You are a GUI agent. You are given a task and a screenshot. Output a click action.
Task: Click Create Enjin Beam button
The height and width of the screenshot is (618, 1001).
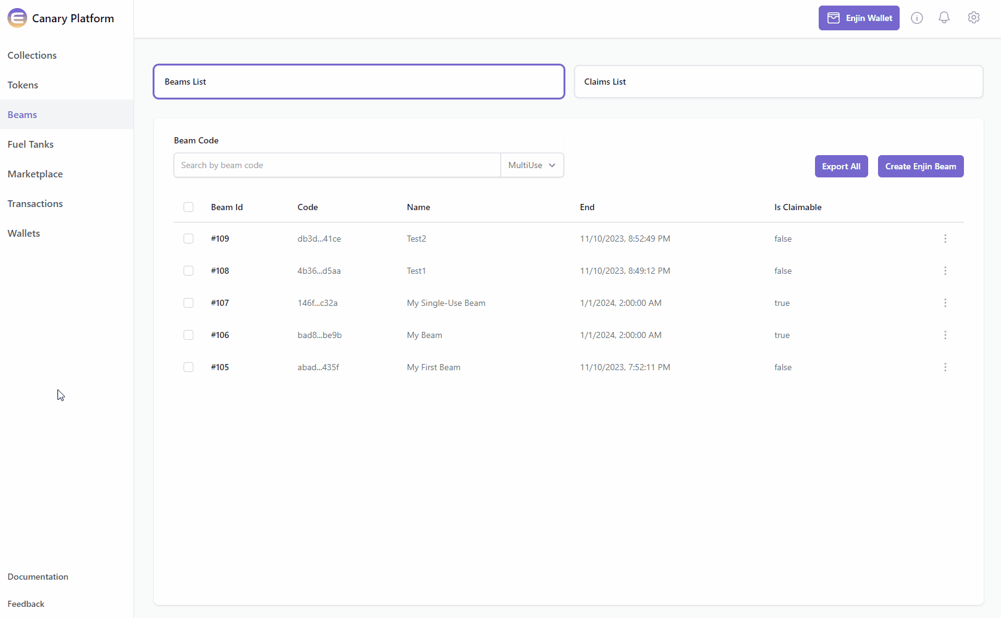921,166
